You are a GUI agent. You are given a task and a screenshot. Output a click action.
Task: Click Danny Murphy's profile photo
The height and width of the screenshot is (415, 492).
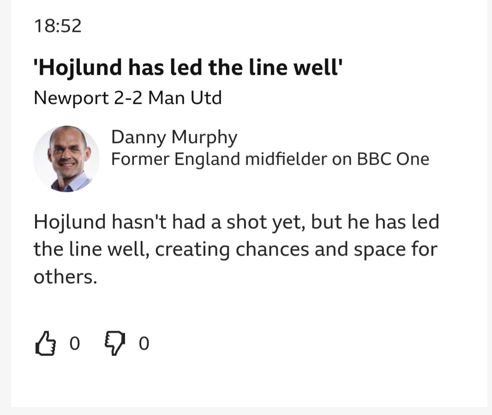(66, 159)
